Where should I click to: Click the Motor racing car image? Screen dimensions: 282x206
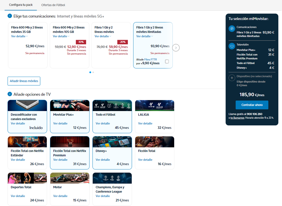[70, 178]
